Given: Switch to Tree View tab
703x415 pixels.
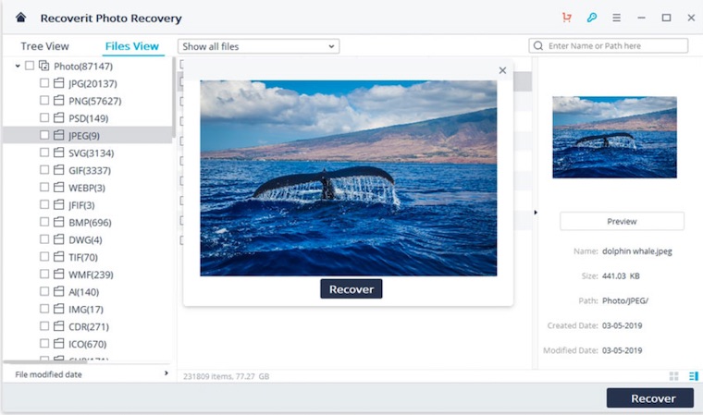Looking at the screenshot, I should pos(44,46).
